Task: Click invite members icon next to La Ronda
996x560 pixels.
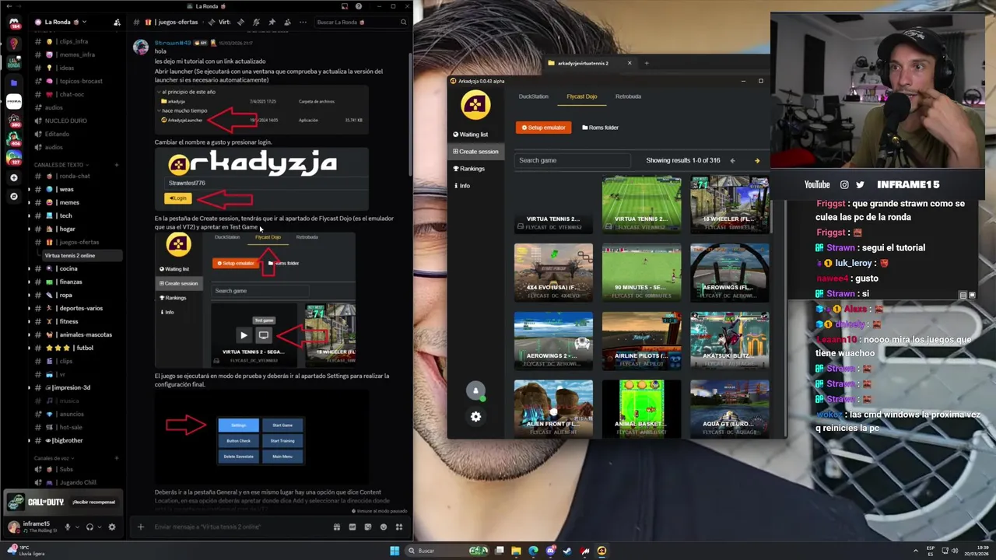Action: coord(117,22)
